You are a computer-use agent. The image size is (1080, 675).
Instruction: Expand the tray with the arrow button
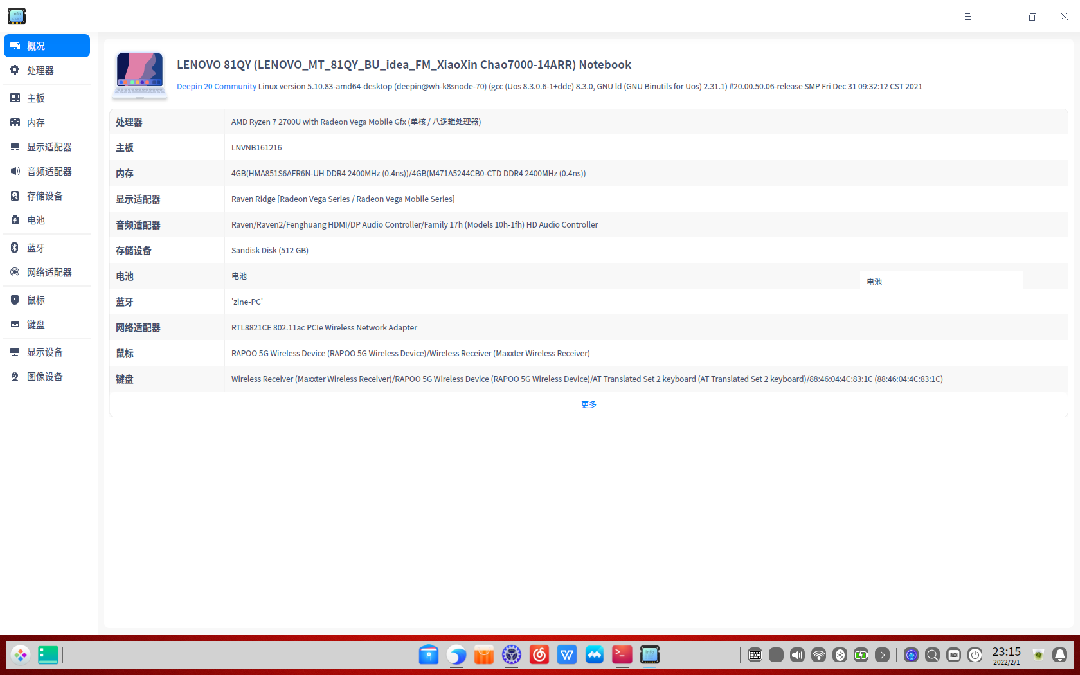point(883,655)
